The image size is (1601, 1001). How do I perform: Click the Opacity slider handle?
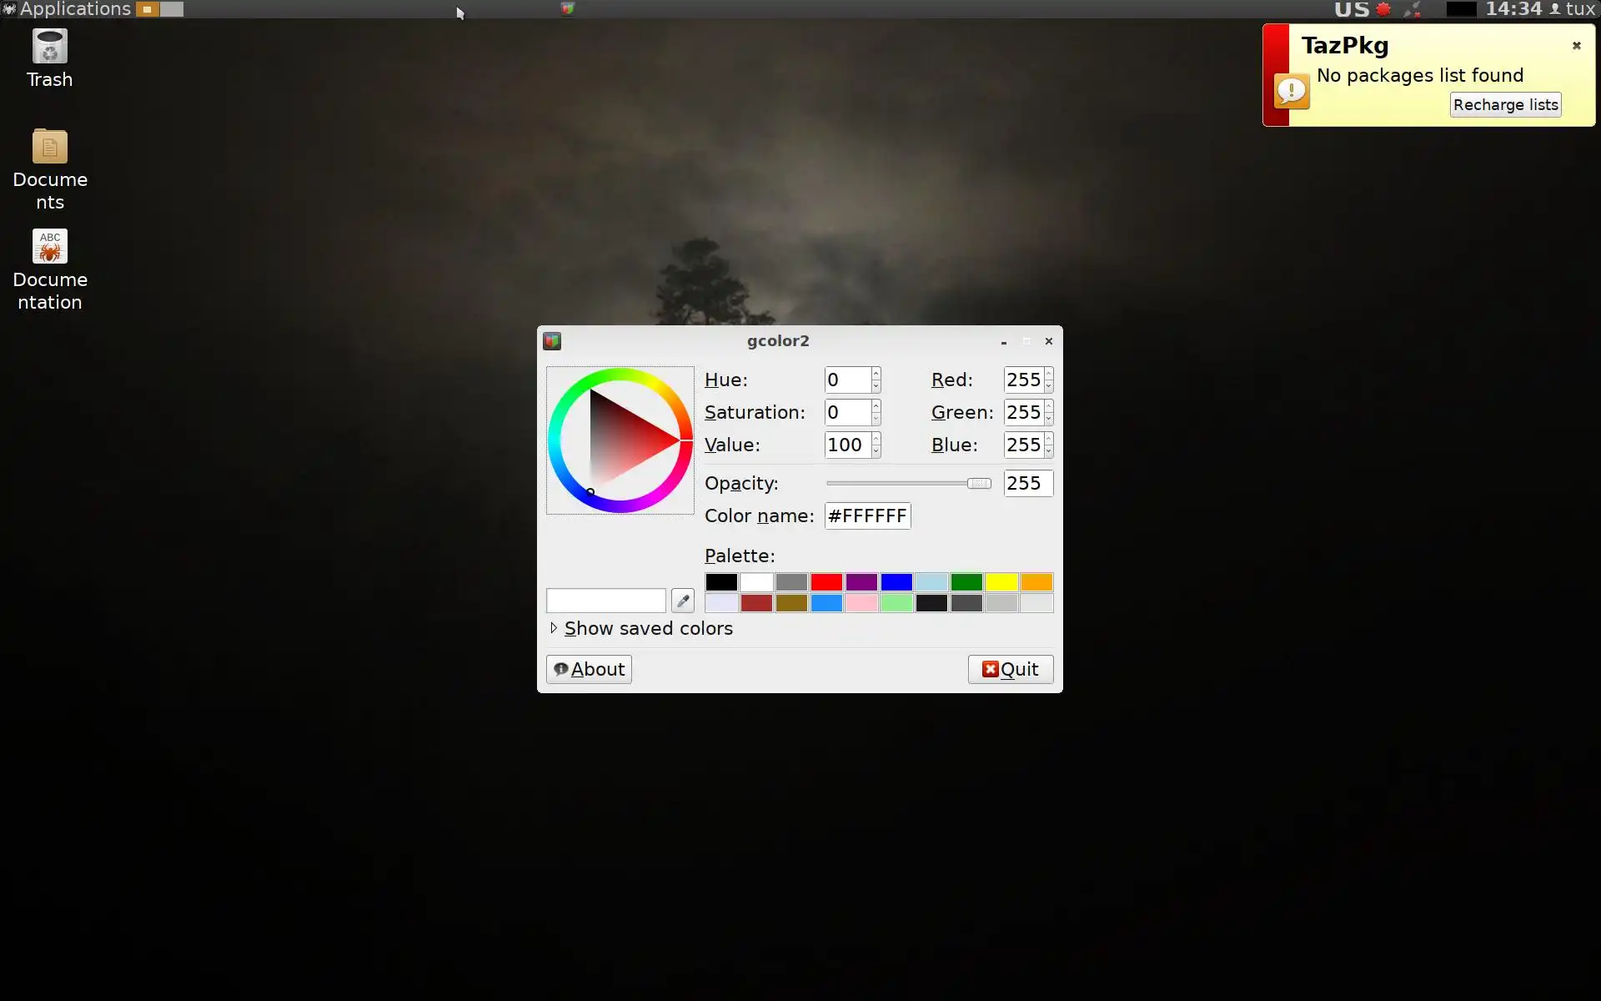tap(979, 484)
